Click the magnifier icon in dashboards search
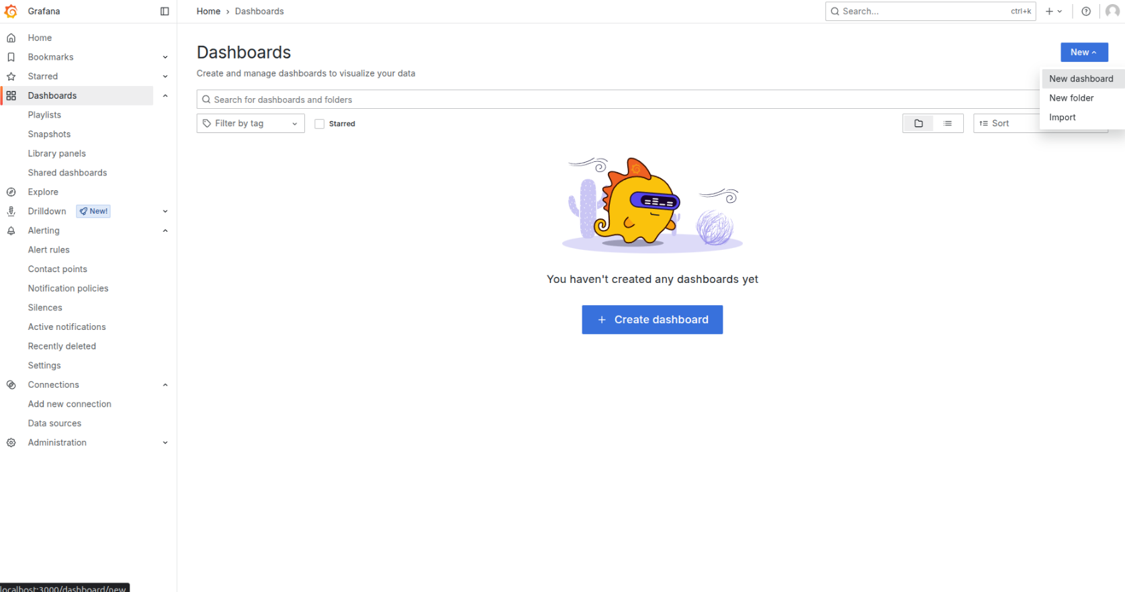 tap(206, 99)
